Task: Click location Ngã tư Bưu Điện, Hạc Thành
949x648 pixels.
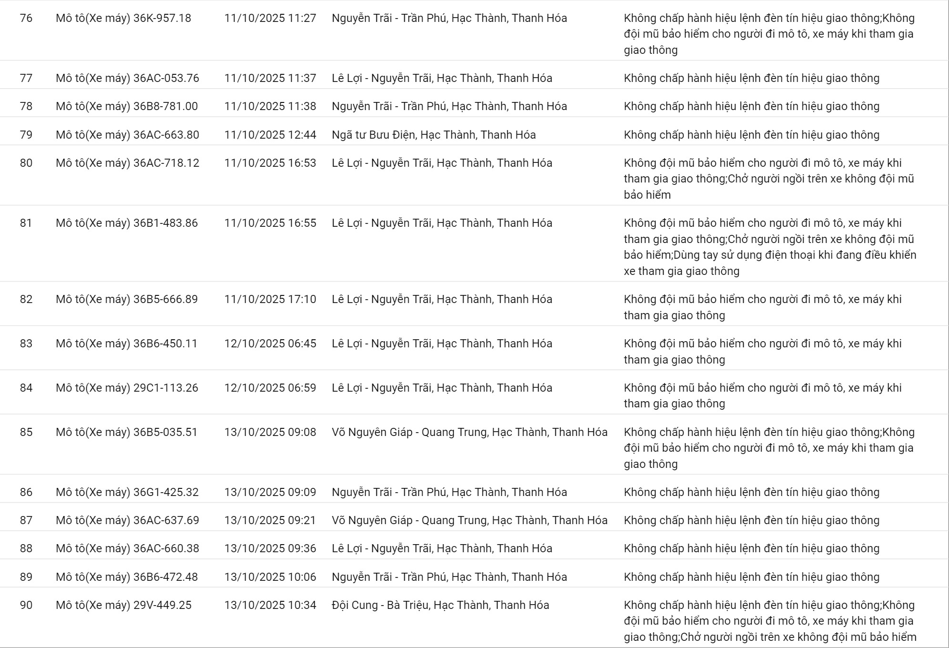Action: click(x=434, y=135)
